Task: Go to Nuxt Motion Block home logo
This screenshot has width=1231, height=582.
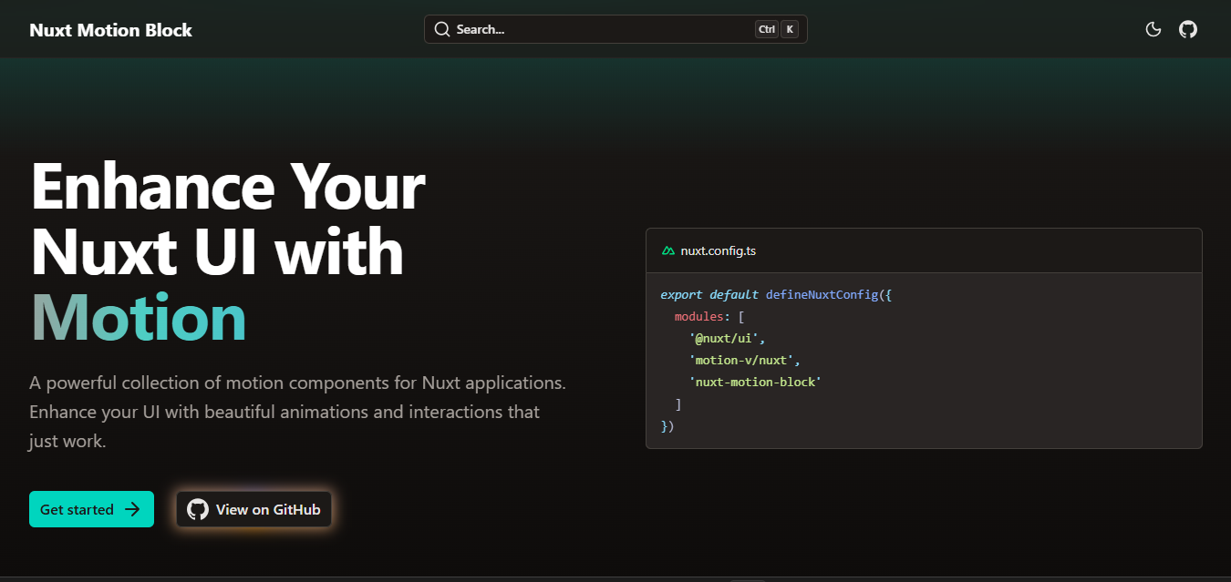Action: pos(110,30)
